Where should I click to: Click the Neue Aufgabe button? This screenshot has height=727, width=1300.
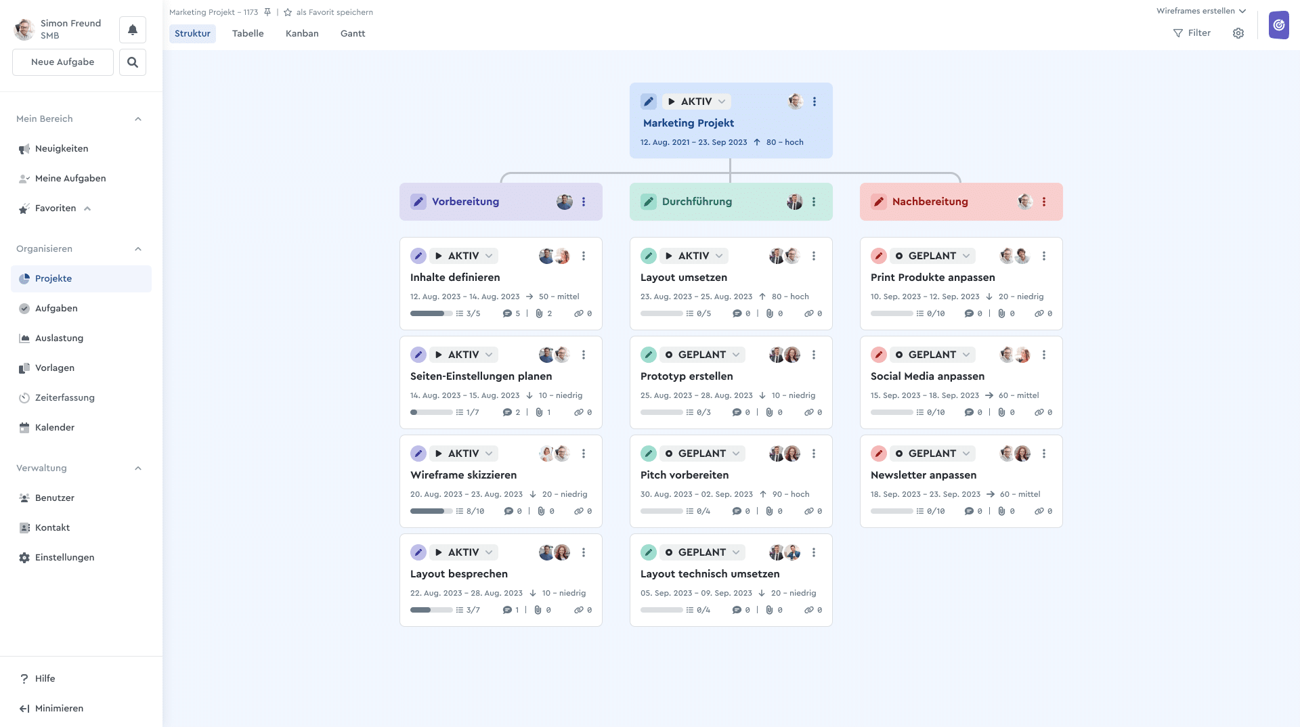pos(63,62)
